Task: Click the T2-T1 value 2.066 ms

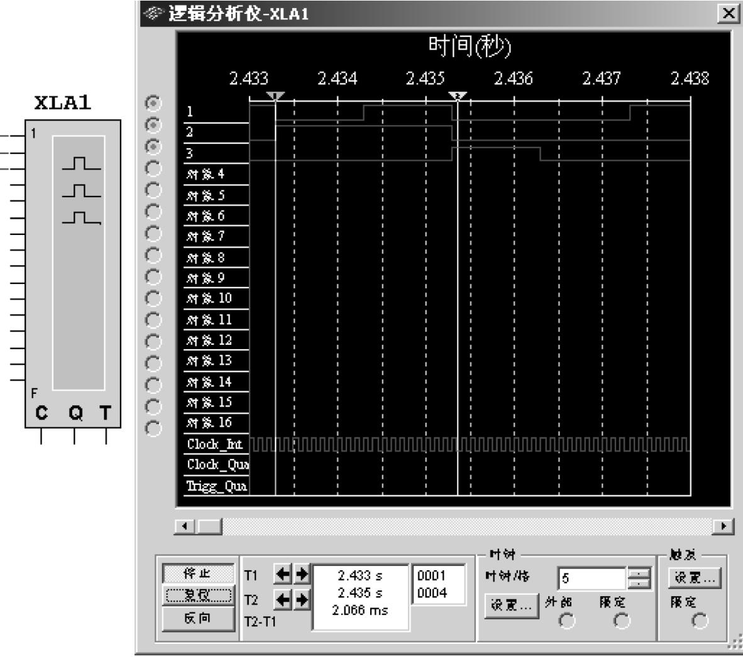Action: point(360,610)
